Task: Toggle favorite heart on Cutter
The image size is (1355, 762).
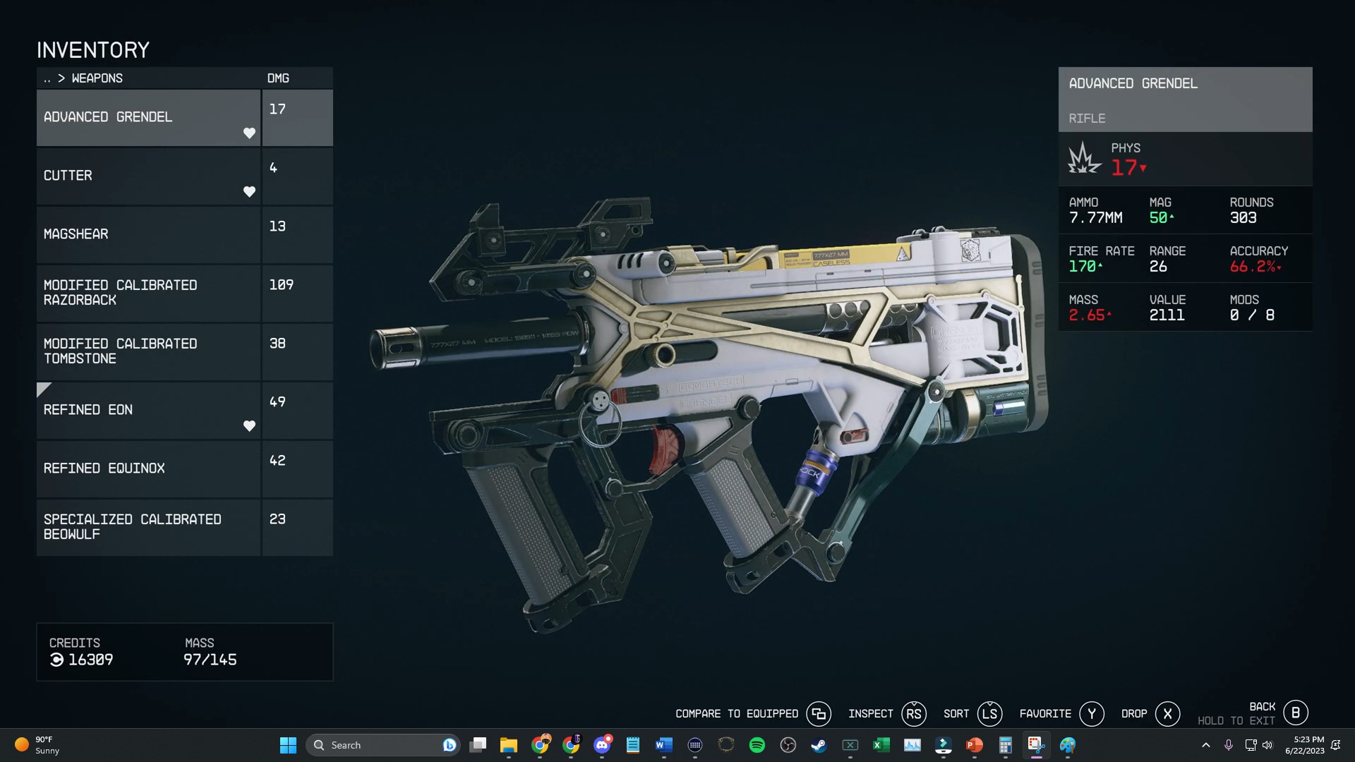Action: 249,192
